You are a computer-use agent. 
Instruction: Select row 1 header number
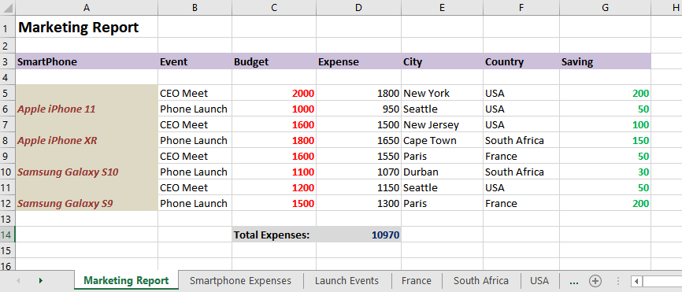pos(7,27)
